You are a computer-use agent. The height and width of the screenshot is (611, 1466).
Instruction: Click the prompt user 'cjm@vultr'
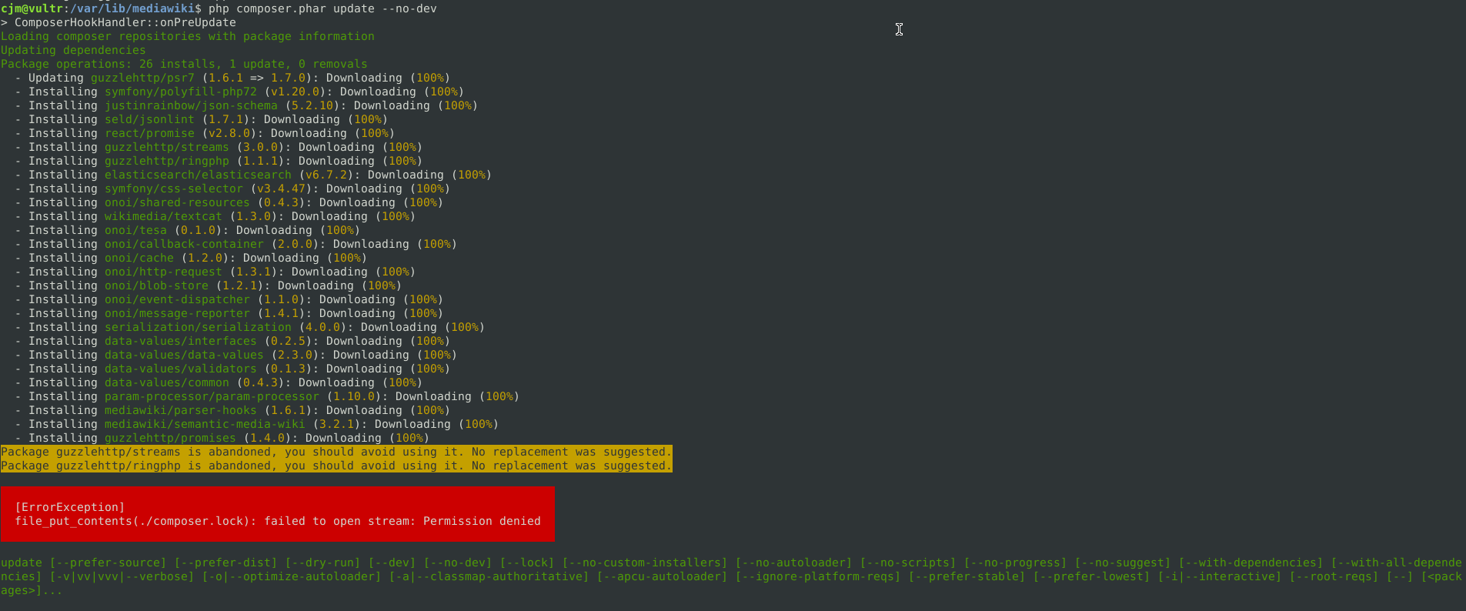(x=32, y=8)
